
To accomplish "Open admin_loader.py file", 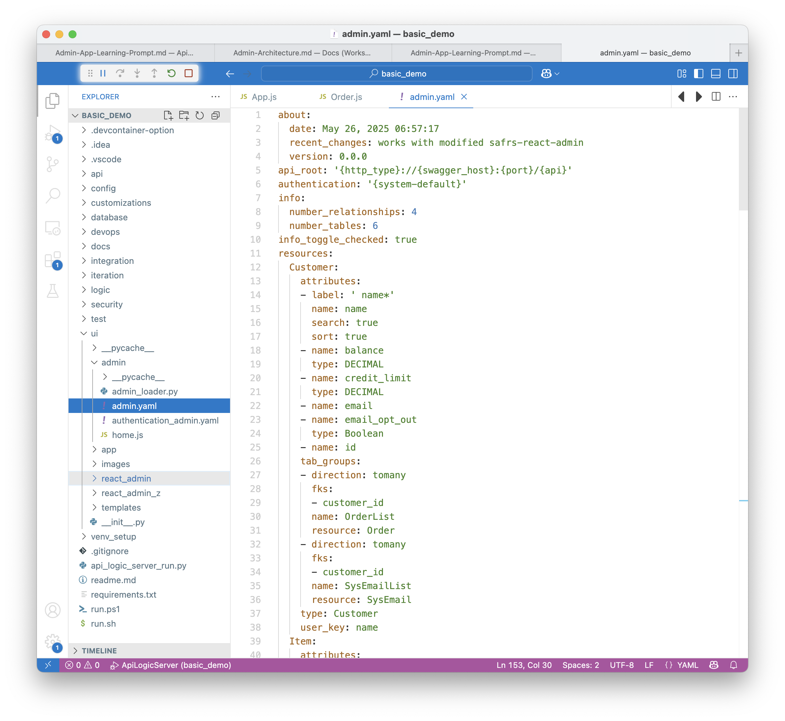I will (x=145, y=391).
